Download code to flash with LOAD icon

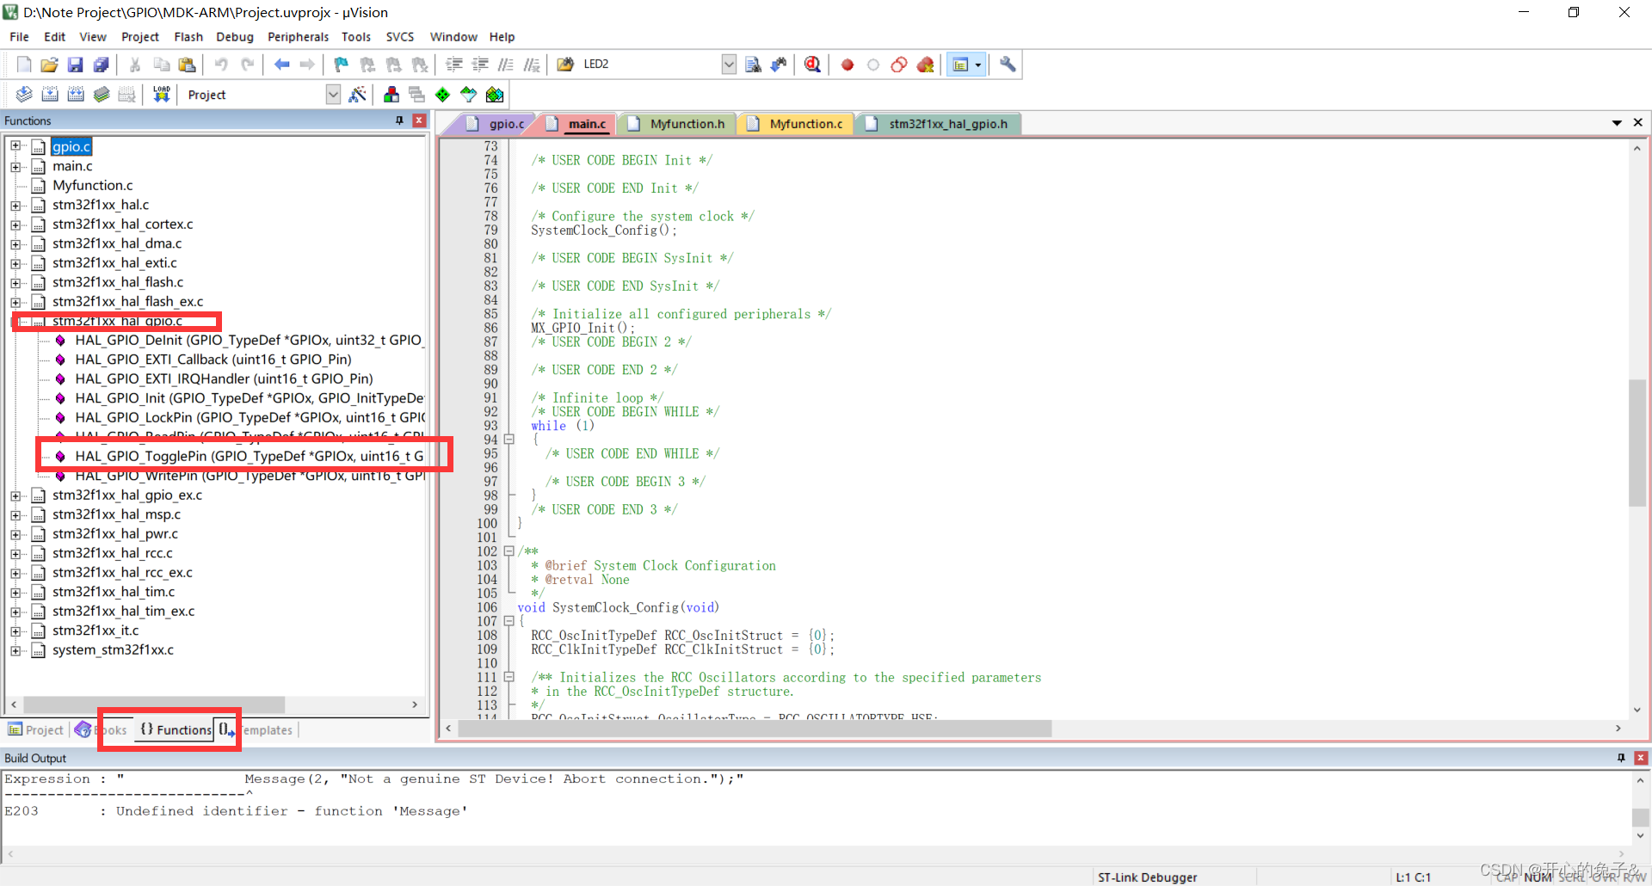pos(162,95)
